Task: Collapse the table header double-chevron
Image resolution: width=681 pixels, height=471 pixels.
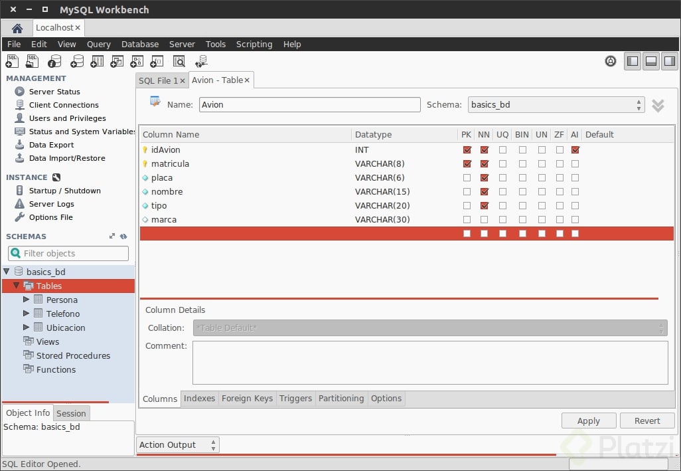Action: 658,105
